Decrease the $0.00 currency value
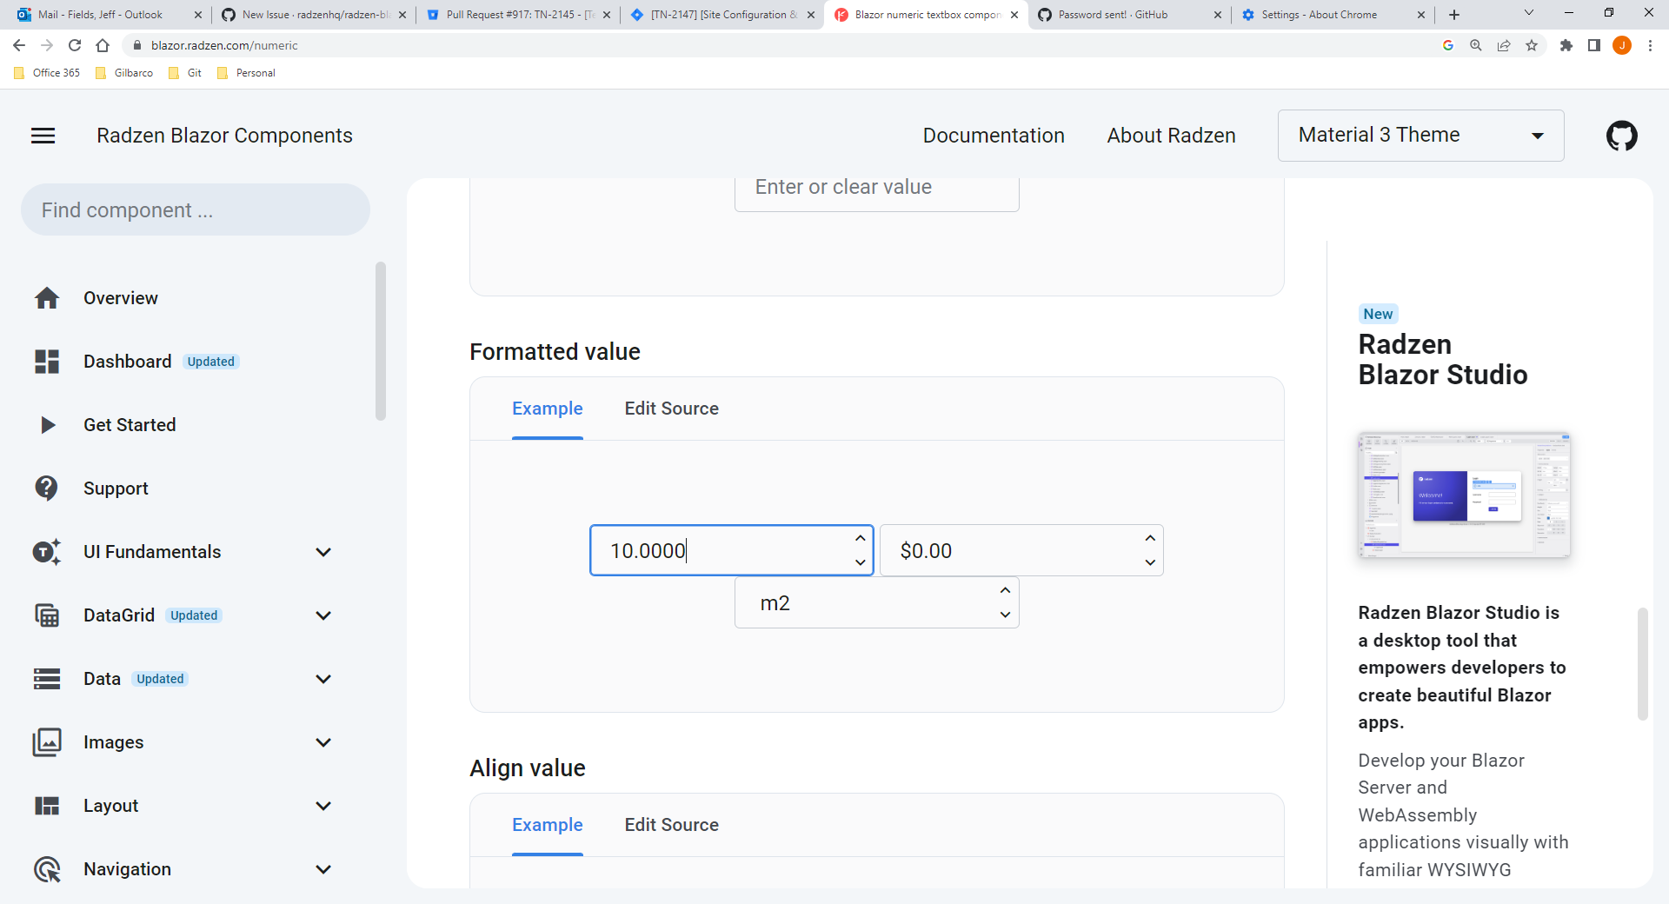Screen dimensions: 1669x904 (x=1150, y=562)
